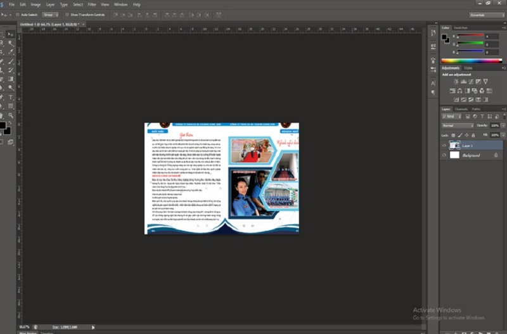
Task: Open the tool preset picker arrow
Action: (10, 15)
